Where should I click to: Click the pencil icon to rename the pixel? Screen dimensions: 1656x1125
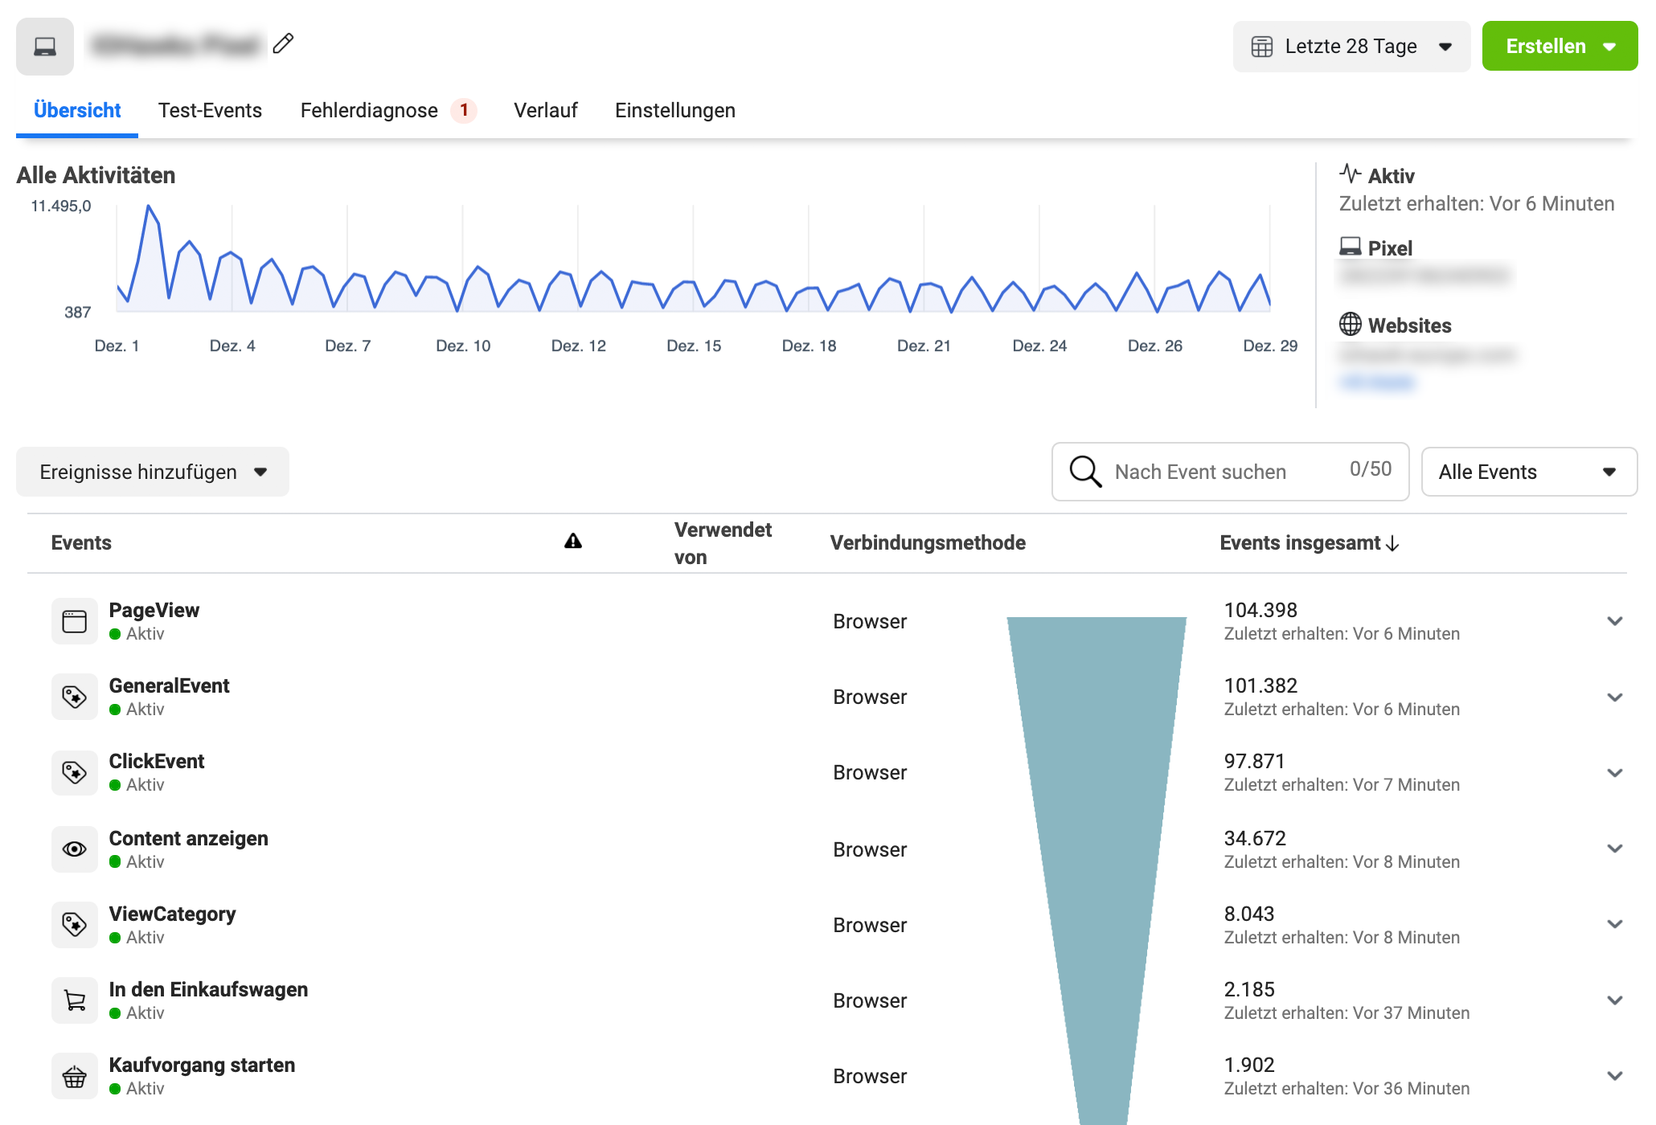(x=283, y=43)
